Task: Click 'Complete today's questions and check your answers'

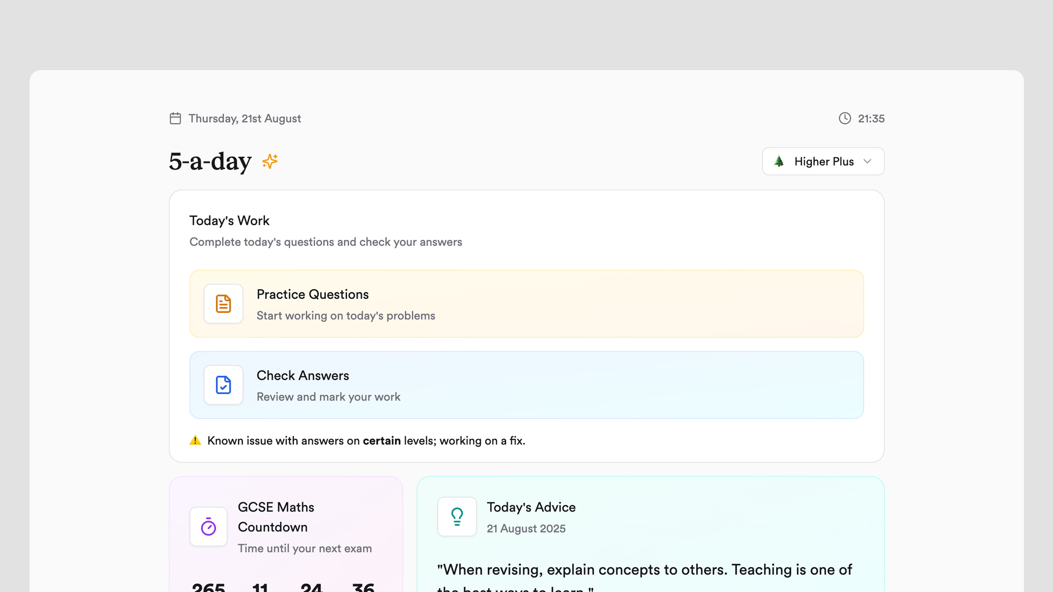Action: tap(326, 242)
